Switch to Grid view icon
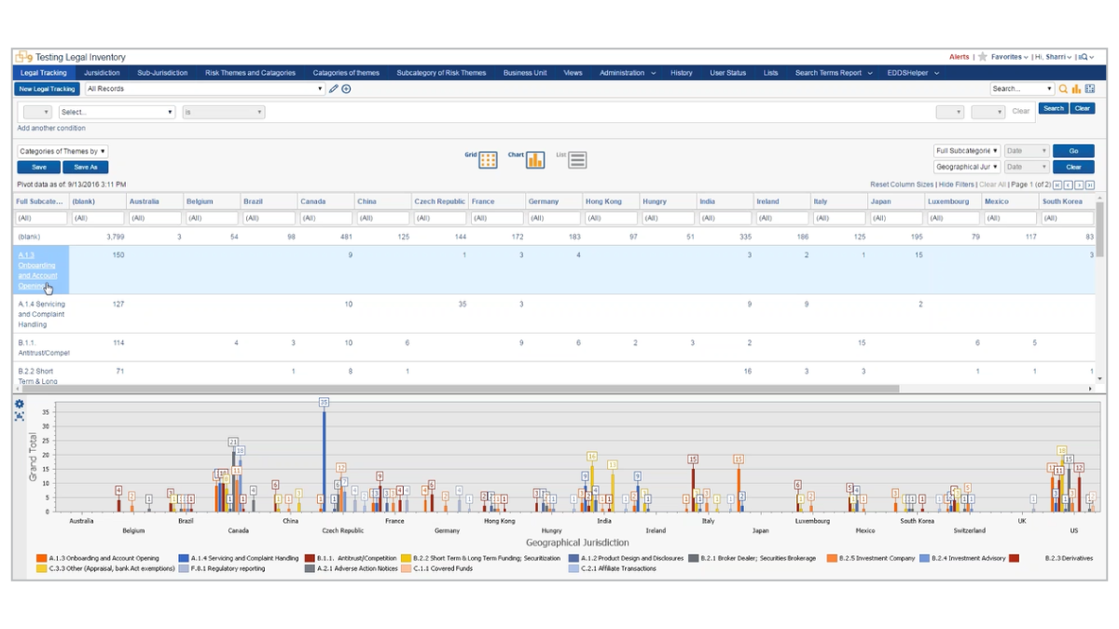Image resolution: width=1119 pixels, height=629 pixels. pyautogui.click(x=488, y=160)
